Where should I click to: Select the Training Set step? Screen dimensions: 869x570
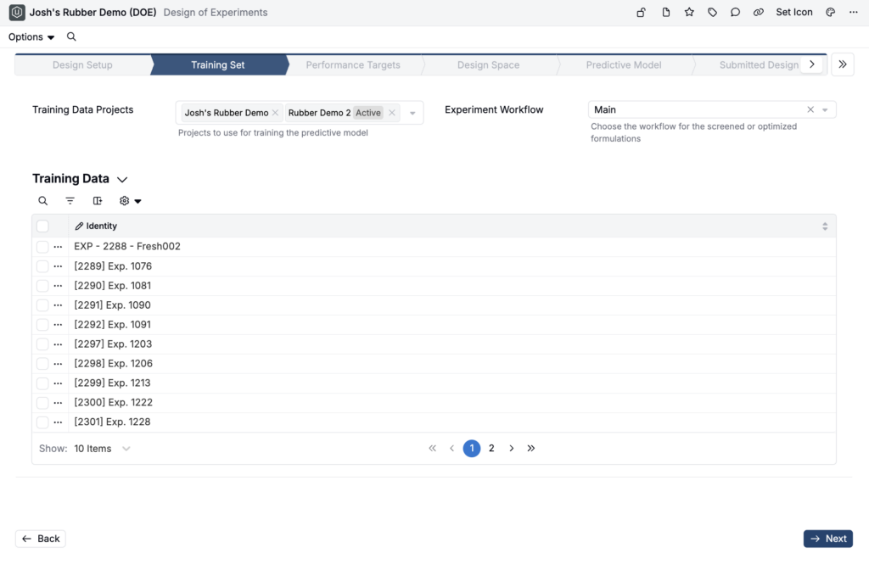point(218,64)
